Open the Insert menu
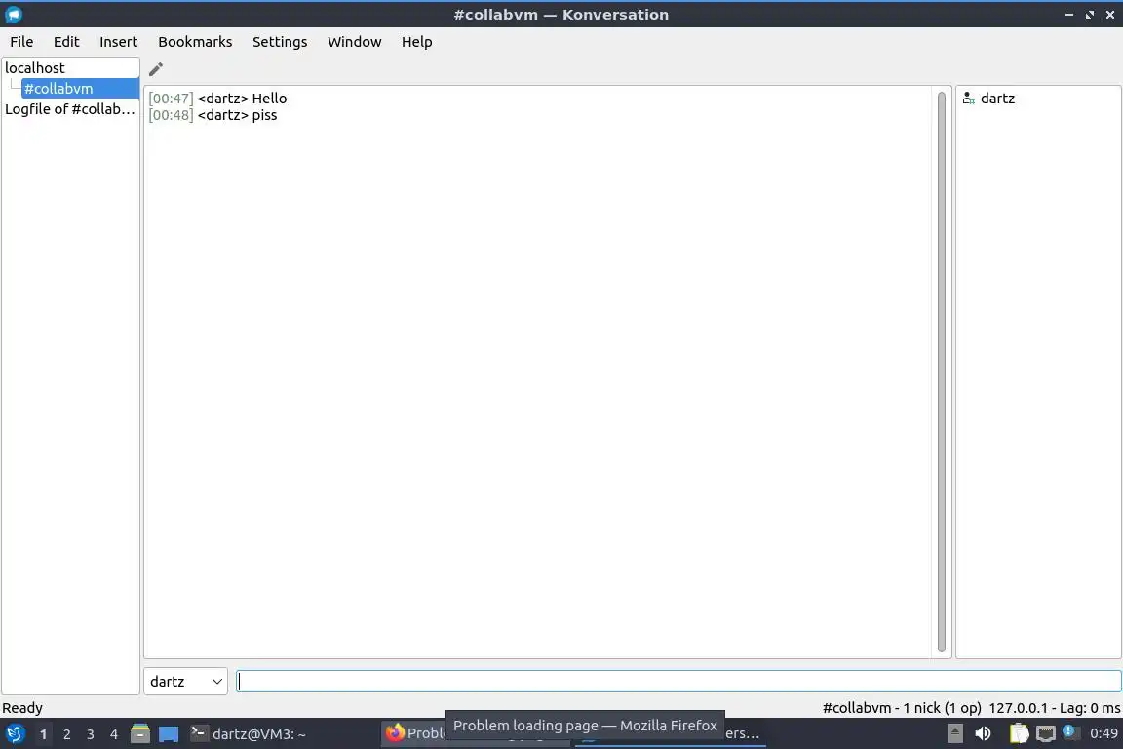 pyautogui.click(x=118, y=42)
